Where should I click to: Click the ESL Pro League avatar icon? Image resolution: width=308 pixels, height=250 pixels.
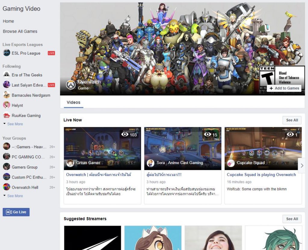click(x=7, y=53)
